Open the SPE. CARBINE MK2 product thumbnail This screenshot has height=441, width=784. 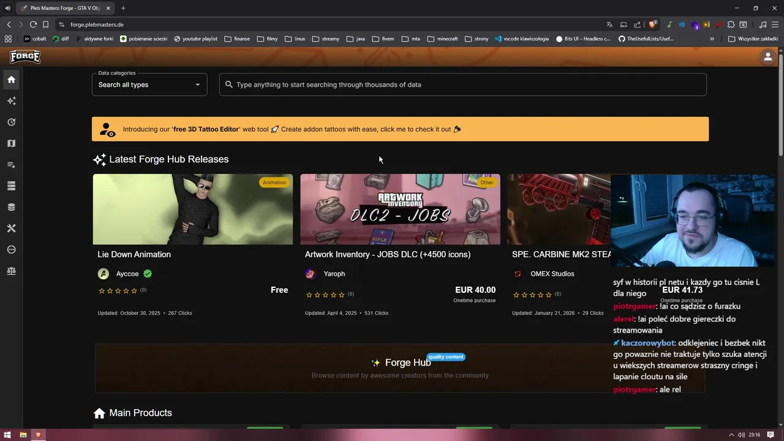coord(559,209)
